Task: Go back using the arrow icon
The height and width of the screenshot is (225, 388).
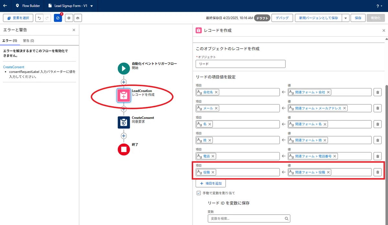Action: pos(5,6)
